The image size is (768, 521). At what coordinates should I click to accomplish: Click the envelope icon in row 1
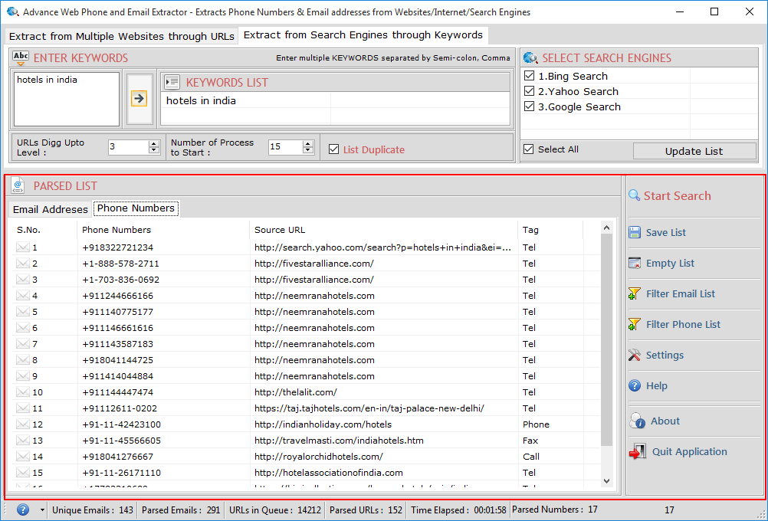coord(22,247)
